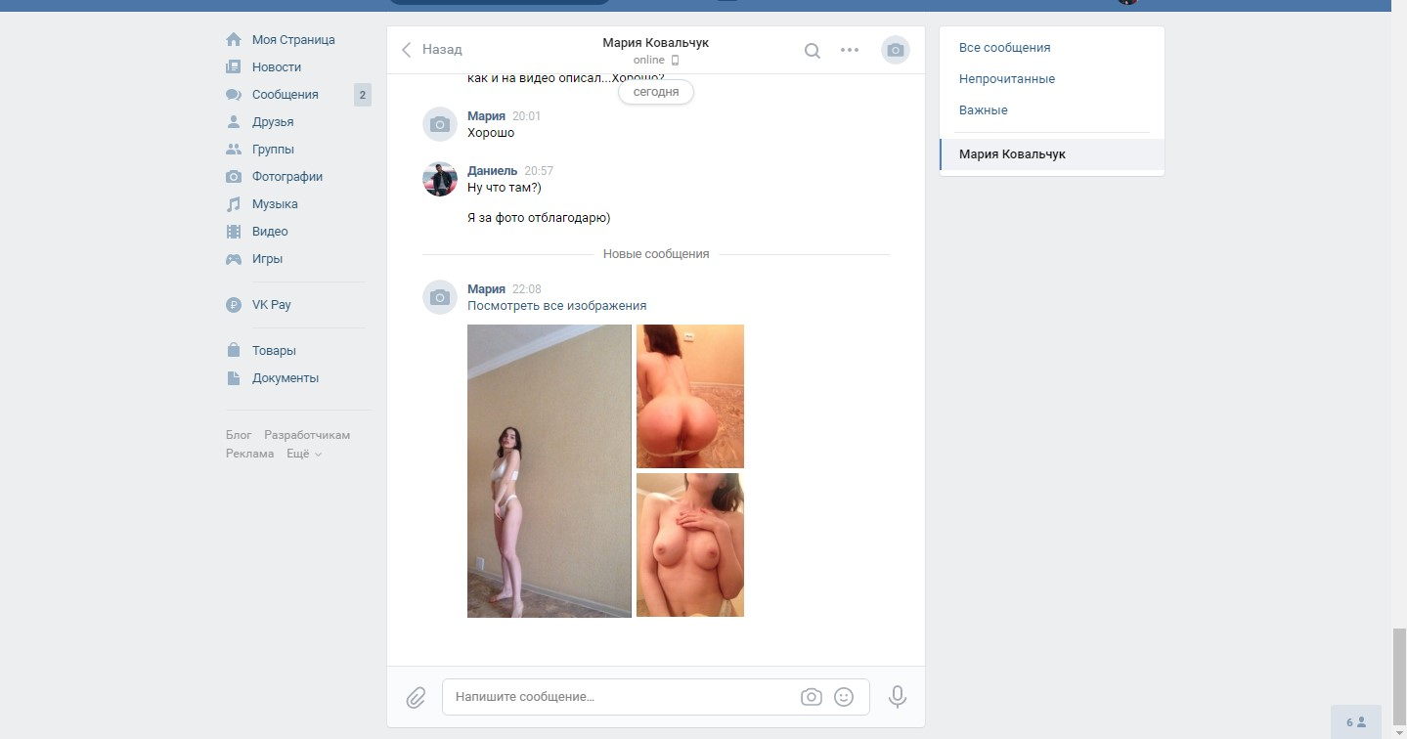The height and width of the screenshot is (739, 1407).
Task: Click Посмотреть все изображения link
Action: pyautogui.click(x=556, y=306)
